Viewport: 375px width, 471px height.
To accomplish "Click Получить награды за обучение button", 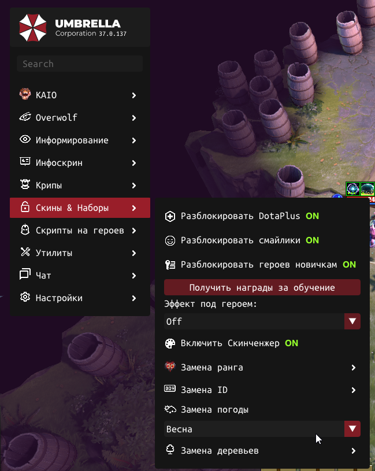I will click(262, 287).
